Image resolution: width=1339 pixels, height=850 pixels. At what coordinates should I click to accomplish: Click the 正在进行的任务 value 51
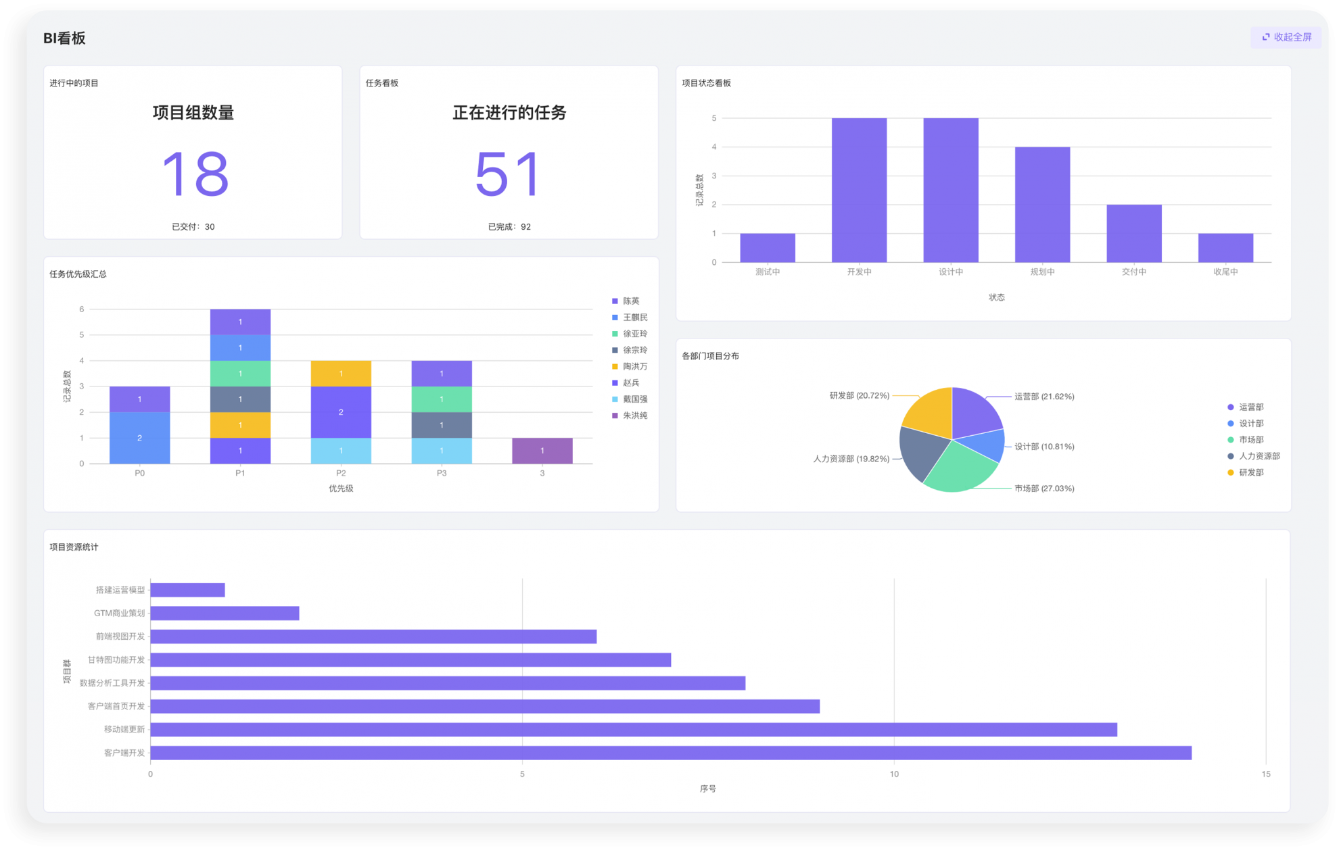507,174
